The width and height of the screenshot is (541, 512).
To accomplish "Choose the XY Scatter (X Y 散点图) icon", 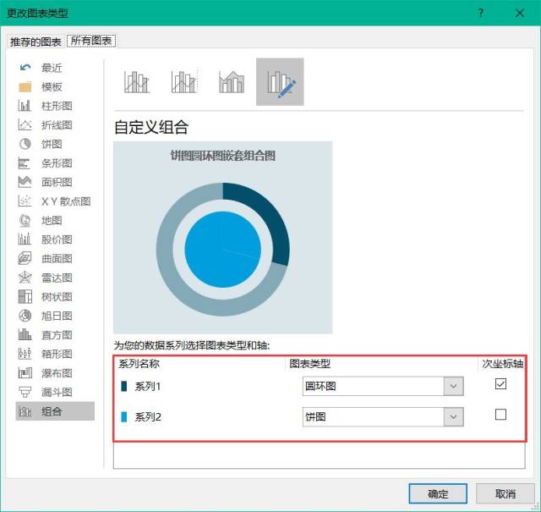I will pos(25,201).
